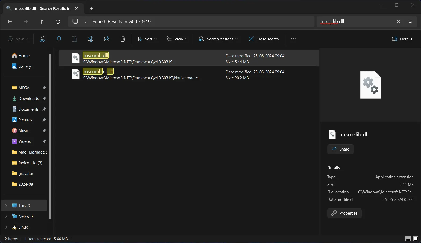
Task: Click the mscorlib.ni.dll file icon
Action: pos(76,74)
